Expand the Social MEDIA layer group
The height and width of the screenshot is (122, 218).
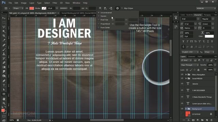pyautogui.click(x=186, y=78)
